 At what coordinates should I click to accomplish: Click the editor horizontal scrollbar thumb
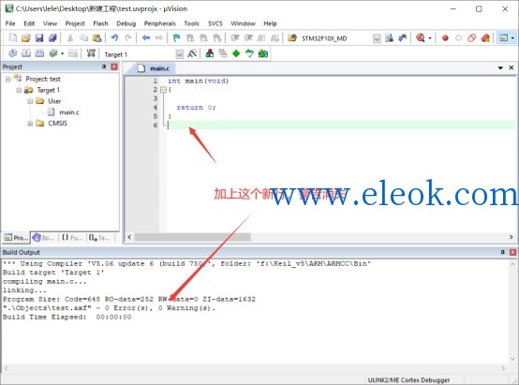pyautogui.click(x=192, y=237)
